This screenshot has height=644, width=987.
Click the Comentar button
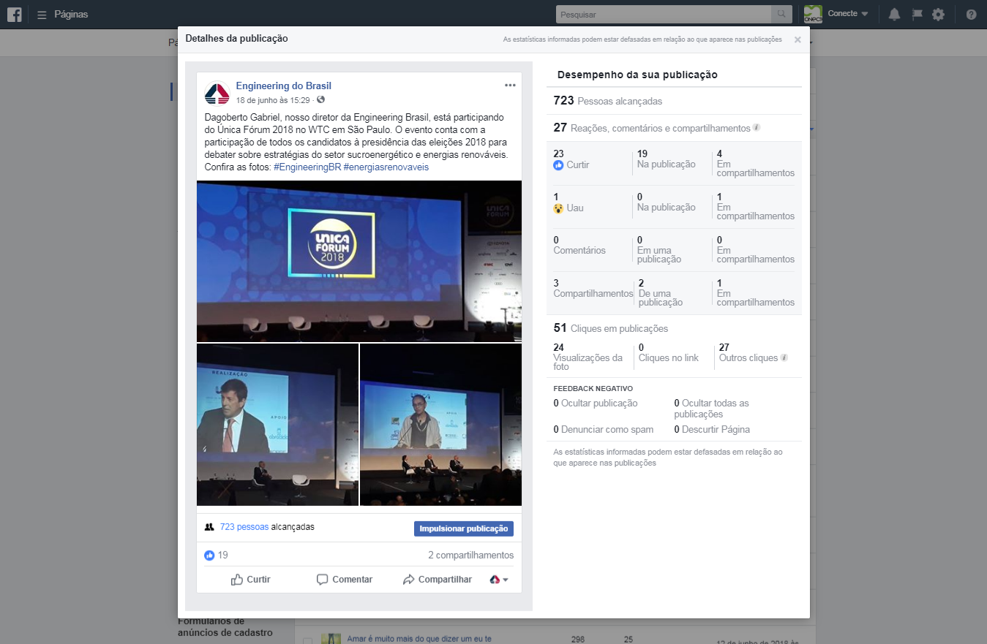tap(345, 580)
